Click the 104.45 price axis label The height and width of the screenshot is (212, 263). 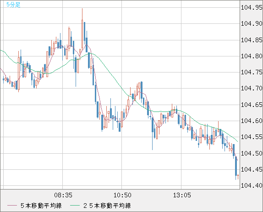[252, 169]
